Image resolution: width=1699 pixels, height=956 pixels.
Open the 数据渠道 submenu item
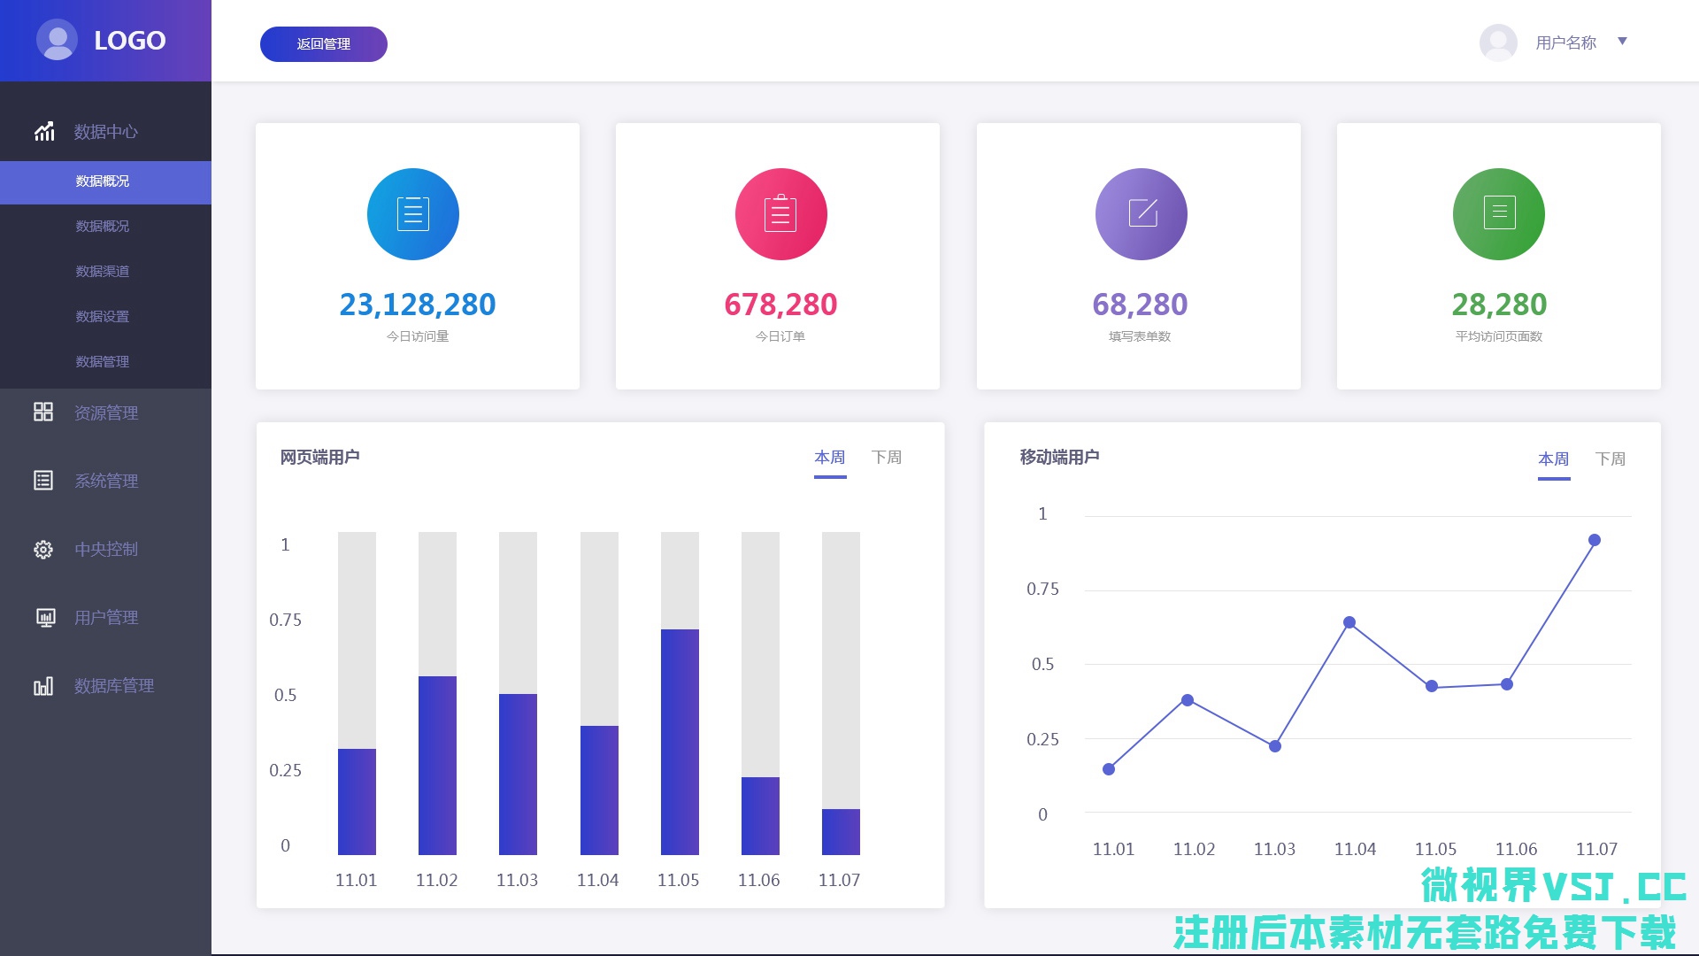(x=103, y=271)
